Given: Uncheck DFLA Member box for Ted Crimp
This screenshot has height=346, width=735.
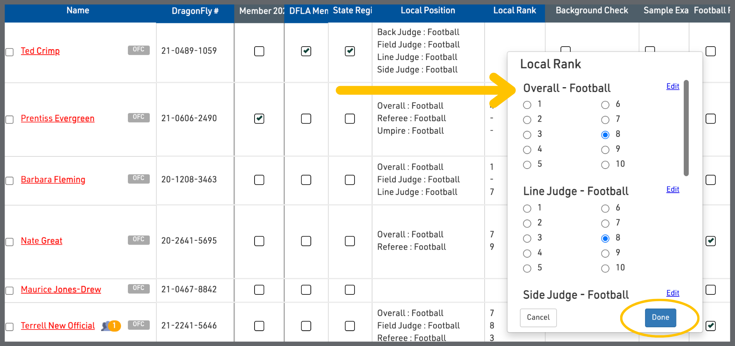Looking at the screenshot, I should (x=306, y=51).
